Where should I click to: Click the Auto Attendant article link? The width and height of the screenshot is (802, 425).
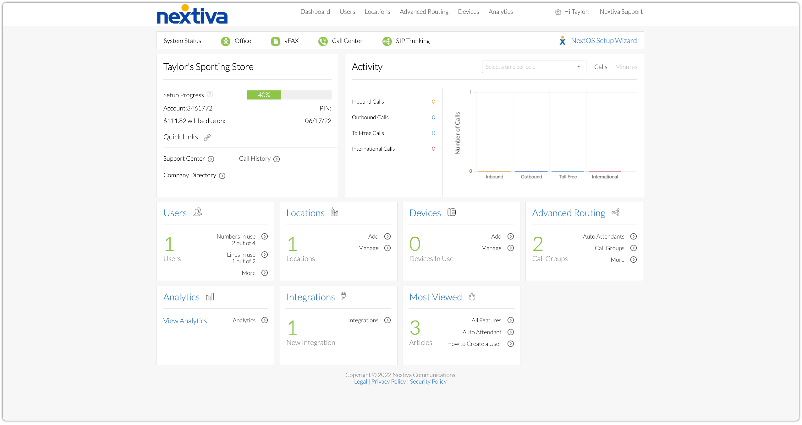(x=482, y=332)
